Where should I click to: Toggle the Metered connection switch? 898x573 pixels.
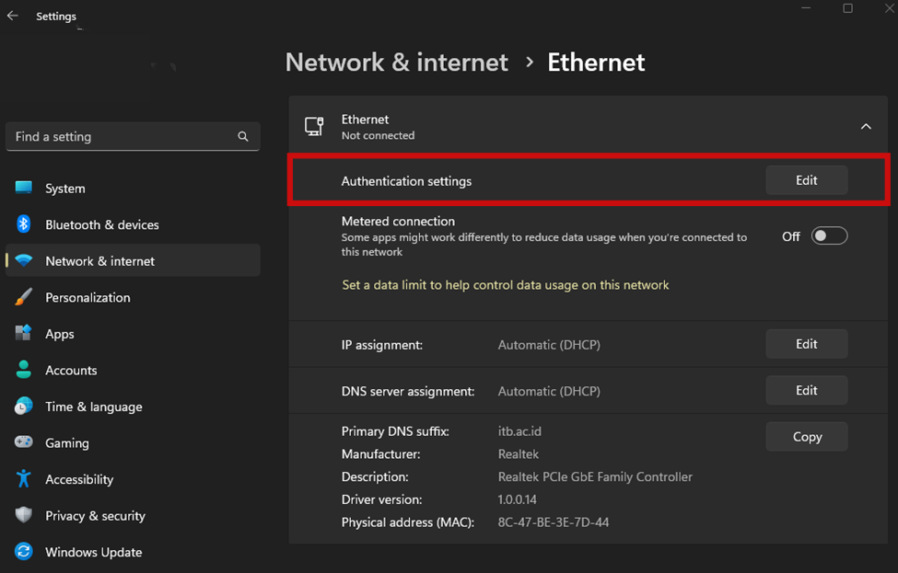829,236
